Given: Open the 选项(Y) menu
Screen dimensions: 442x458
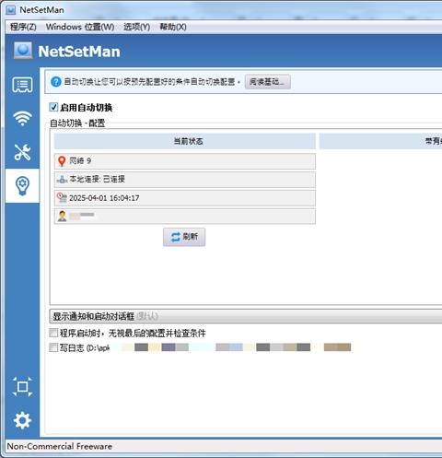Looking at the screenshot, I should tap(136, 27).
